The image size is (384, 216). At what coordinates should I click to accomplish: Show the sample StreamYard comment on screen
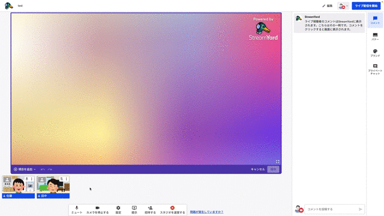329,23
